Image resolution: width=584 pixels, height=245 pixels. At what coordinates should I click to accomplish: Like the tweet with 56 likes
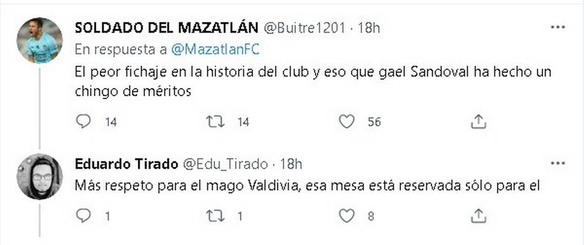tap(347, 121)
